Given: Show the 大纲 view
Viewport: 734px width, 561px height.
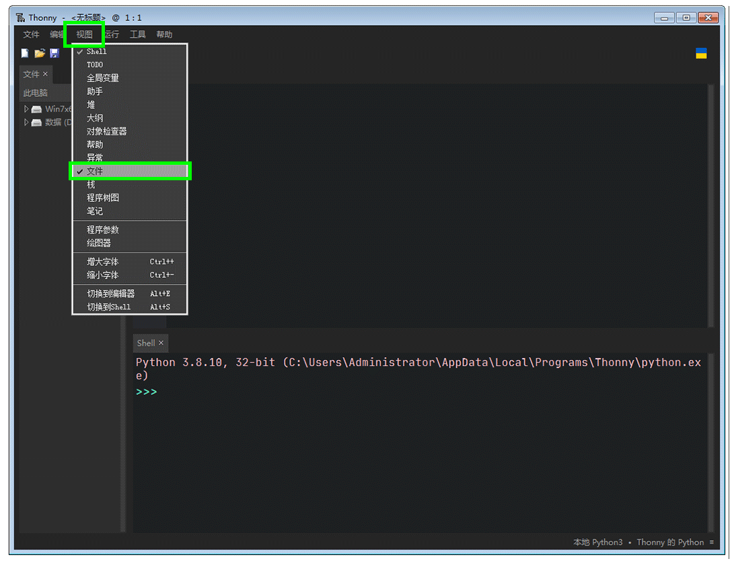Looking at the screenshot, I should pos(130,118).
